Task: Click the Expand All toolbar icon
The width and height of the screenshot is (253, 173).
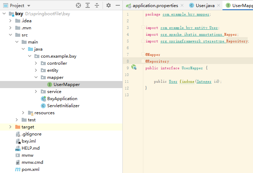Action: pos(88,5)
